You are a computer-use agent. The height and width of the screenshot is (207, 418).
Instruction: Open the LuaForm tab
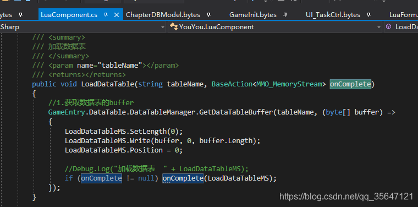(404, 15)
